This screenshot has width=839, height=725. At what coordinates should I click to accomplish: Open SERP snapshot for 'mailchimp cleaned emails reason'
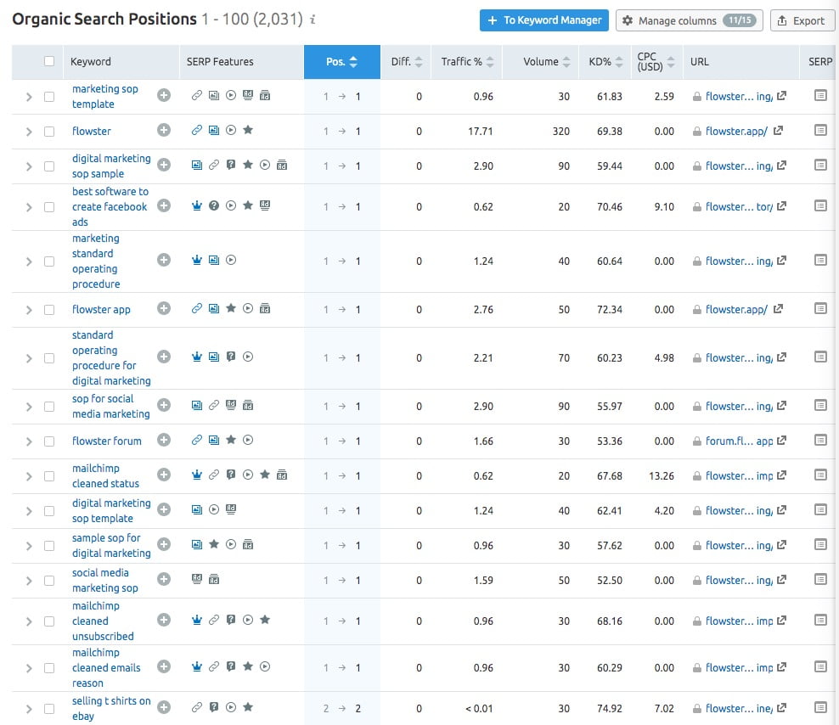pyautogui.click(x=820, y=666)
